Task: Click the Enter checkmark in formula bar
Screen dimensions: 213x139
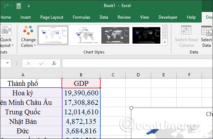Action: [x=41, y=63]
